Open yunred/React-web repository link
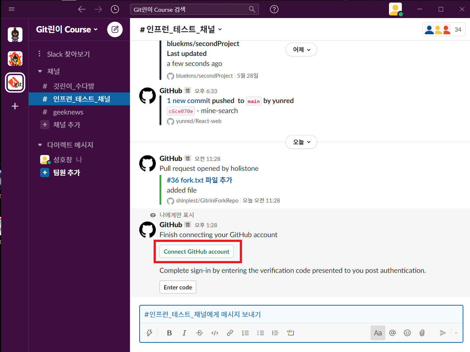The height and width of the screenshot is (352, 470). [x=199, y=121]
